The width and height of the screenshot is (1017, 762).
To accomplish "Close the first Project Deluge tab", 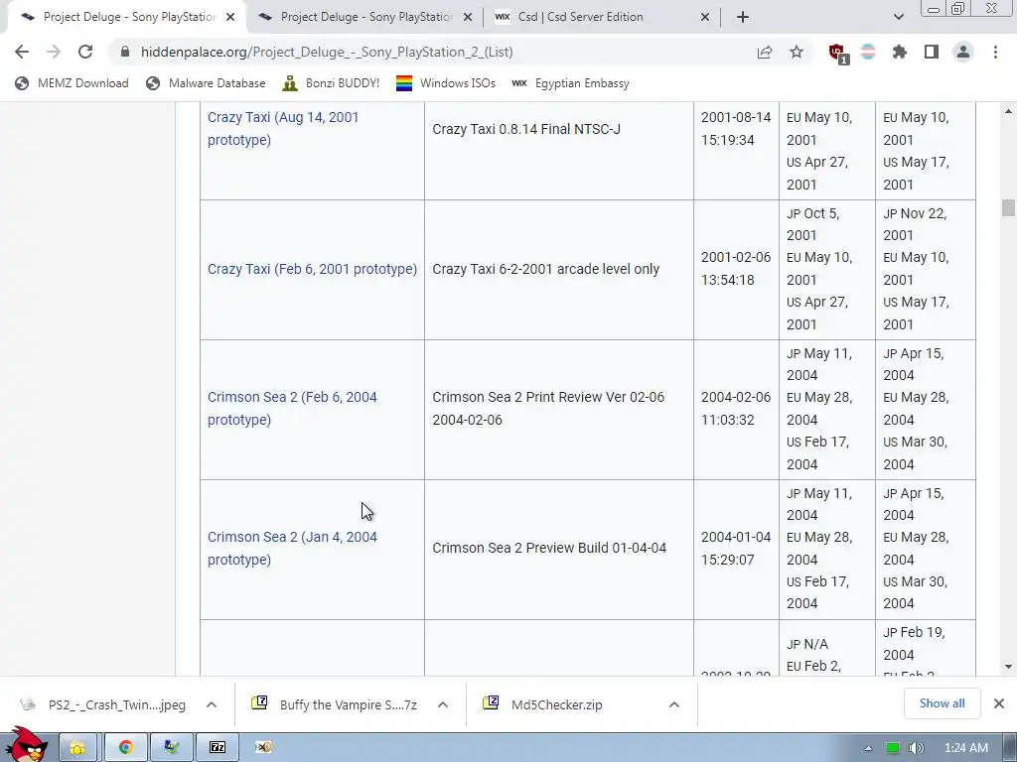I will 230,18.
